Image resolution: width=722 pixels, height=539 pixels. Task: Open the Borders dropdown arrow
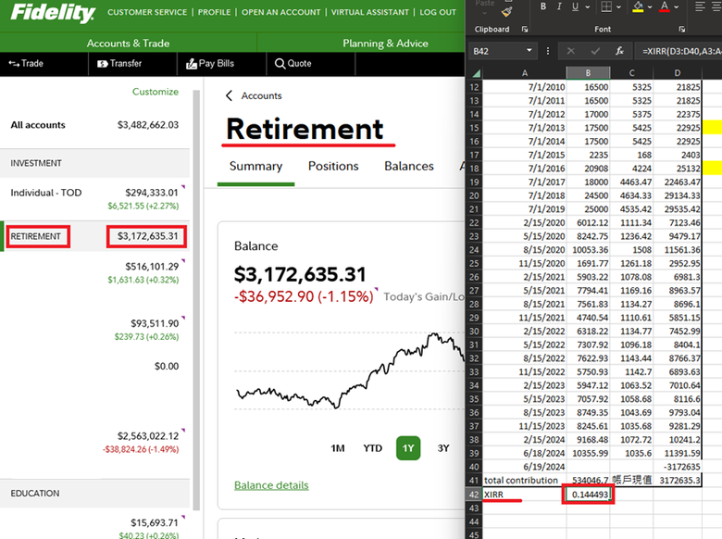coord(618,6)
